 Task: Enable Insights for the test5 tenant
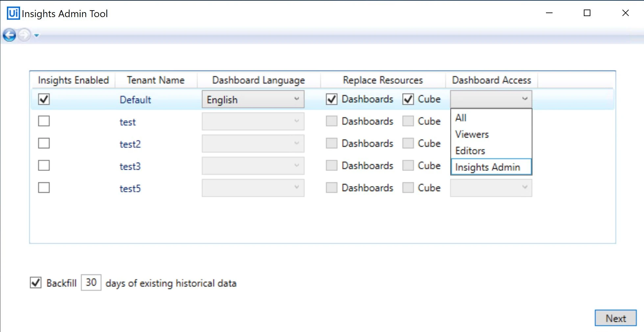pyautogui.click(x=44, y=188)
